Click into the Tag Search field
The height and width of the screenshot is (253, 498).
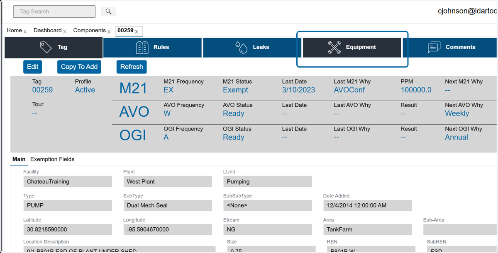coord(54,12)
